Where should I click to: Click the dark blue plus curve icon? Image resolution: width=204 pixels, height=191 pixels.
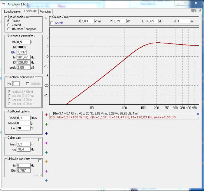click(46, 134)
